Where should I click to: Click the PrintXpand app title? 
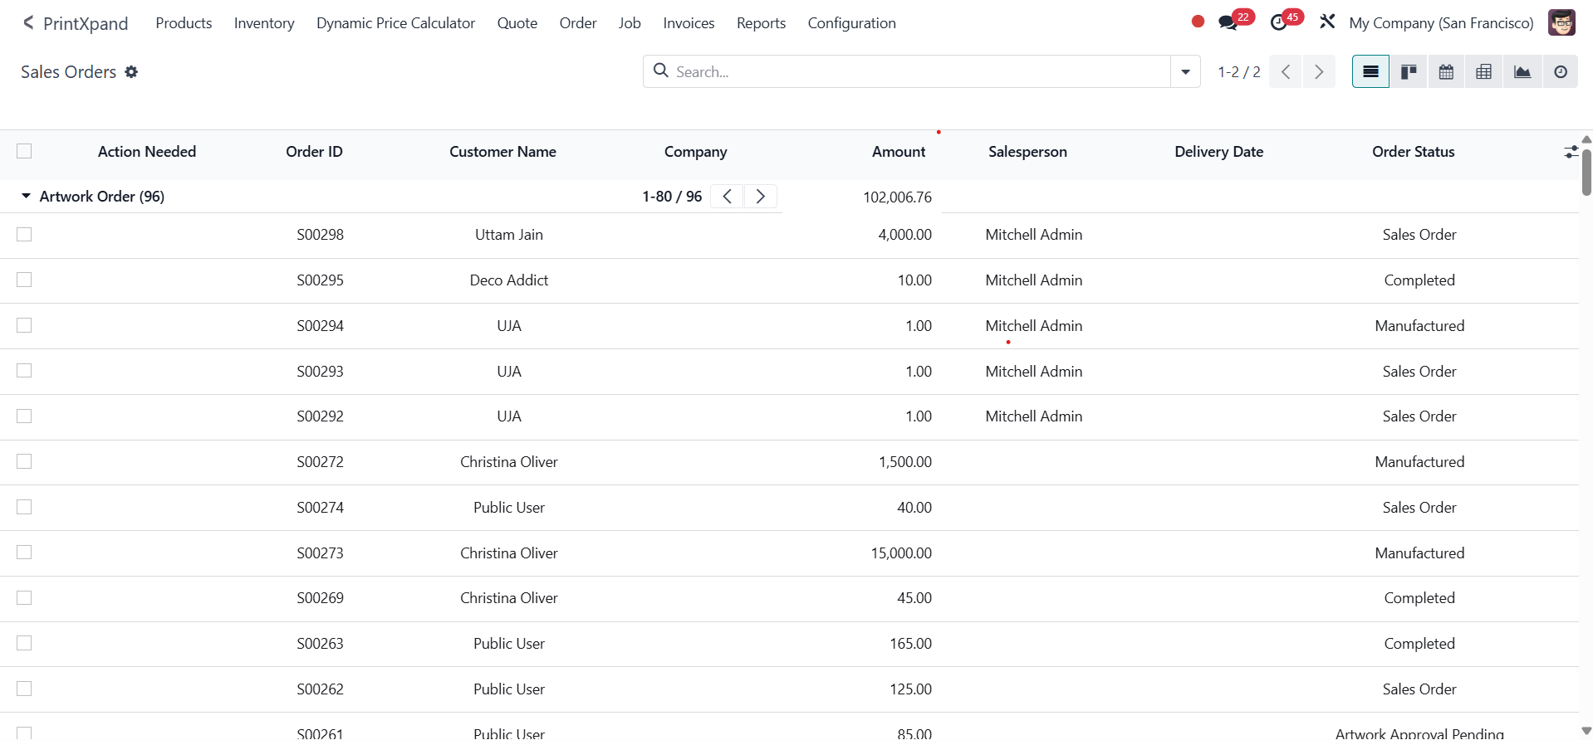pyautogui.click(x=86, y=23)
